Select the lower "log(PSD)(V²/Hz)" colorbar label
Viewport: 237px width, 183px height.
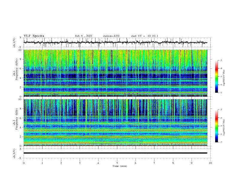tap(224, 127)
